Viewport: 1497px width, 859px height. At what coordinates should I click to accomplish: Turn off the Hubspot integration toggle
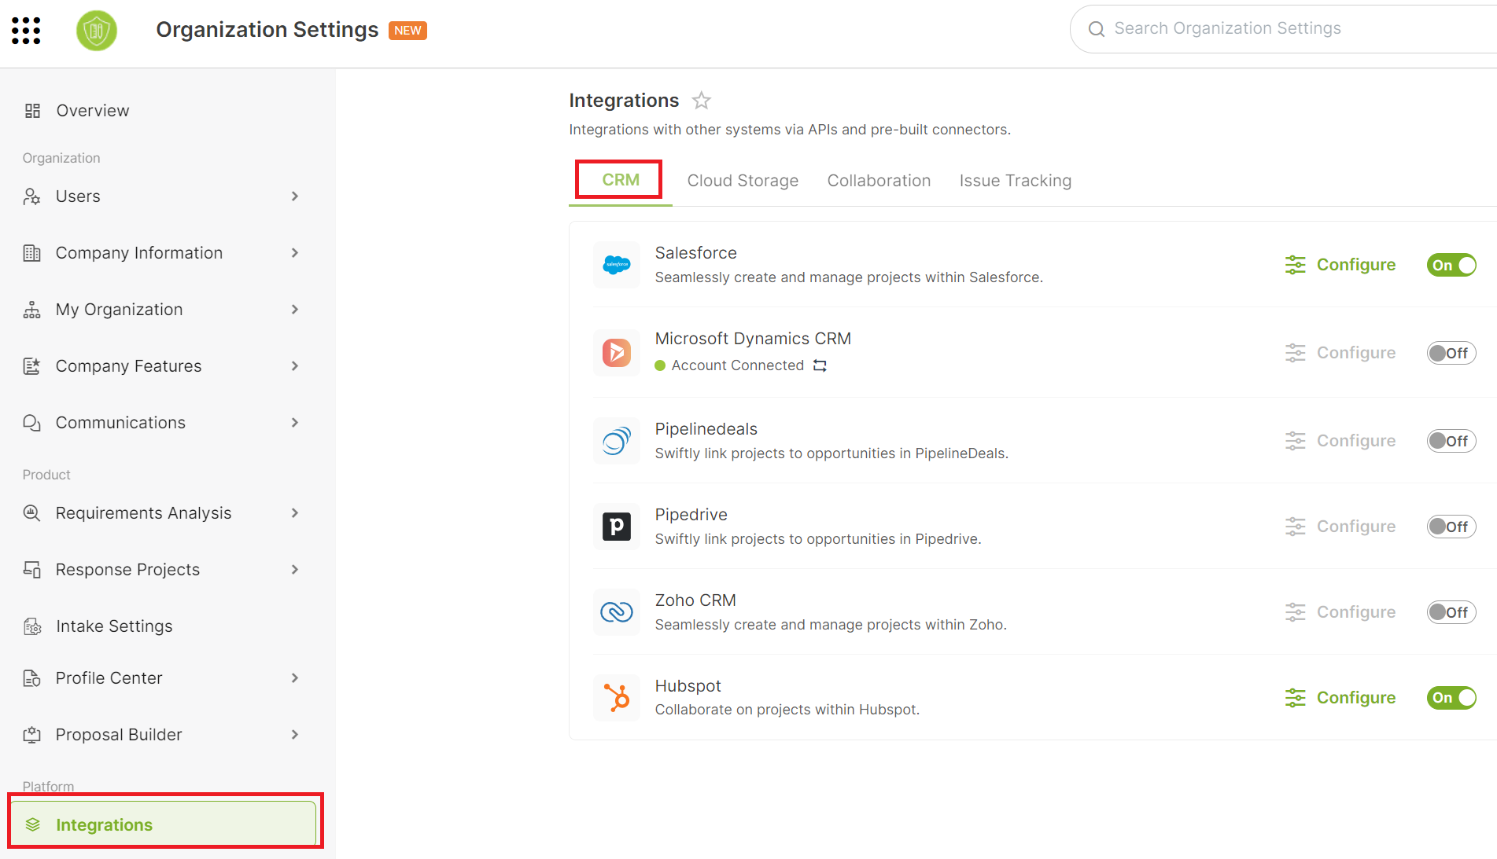pos(1451,698)
